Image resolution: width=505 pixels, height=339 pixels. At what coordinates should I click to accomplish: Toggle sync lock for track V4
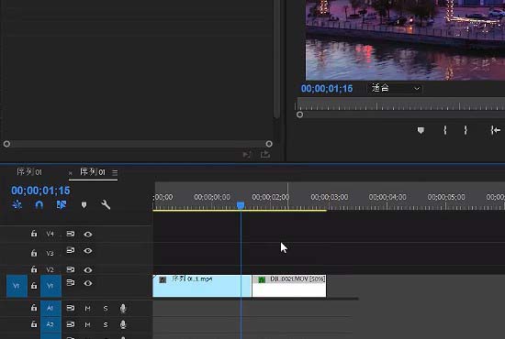[71, 234]
